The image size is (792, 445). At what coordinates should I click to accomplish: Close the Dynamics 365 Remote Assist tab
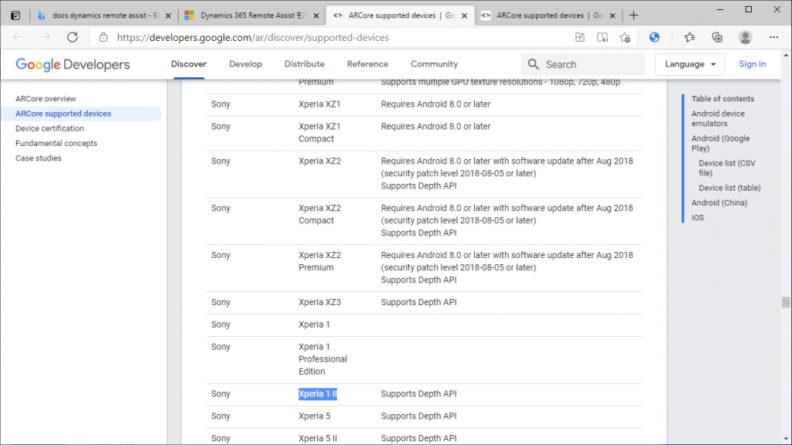pos(316,15)
